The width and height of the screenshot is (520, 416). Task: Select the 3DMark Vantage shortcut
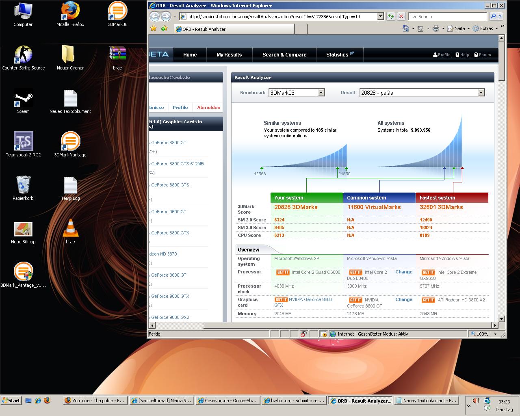[70, 145]
